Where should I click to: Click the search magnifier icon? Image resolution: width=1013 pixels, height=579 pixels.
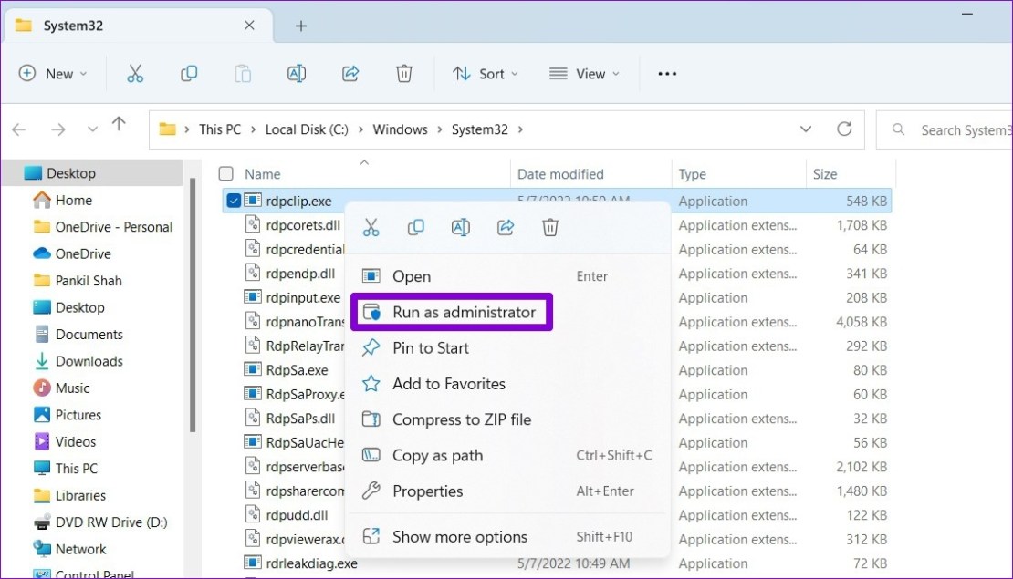point(898,129)
